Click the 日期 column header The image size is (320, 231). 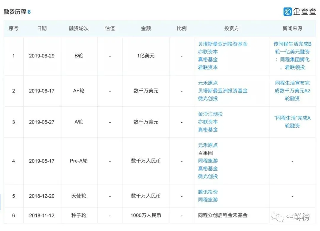coord(42,28)
